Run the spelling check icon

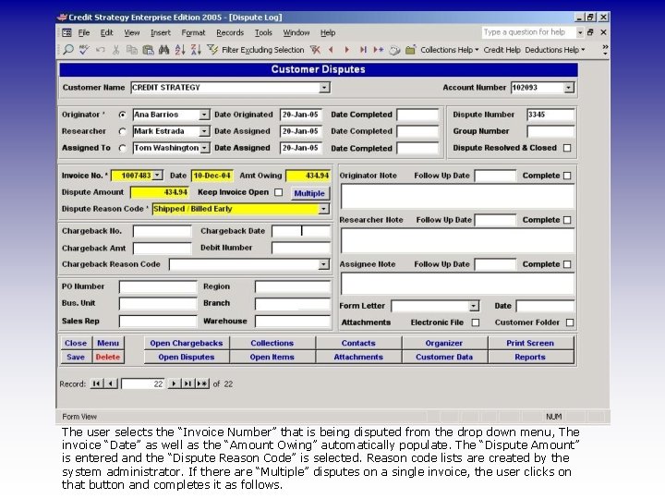pos(84,50)
